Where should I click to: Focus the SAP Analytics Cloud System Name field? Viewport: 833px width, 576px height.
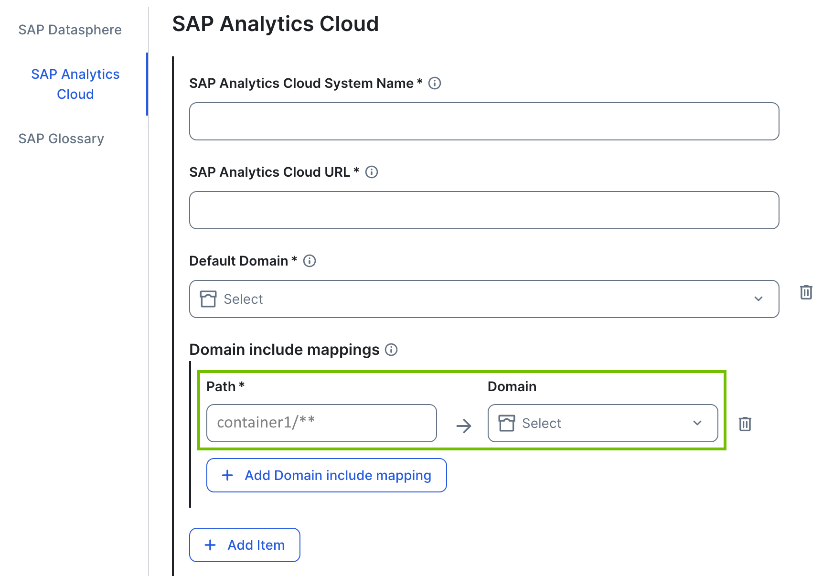point(483,121)
